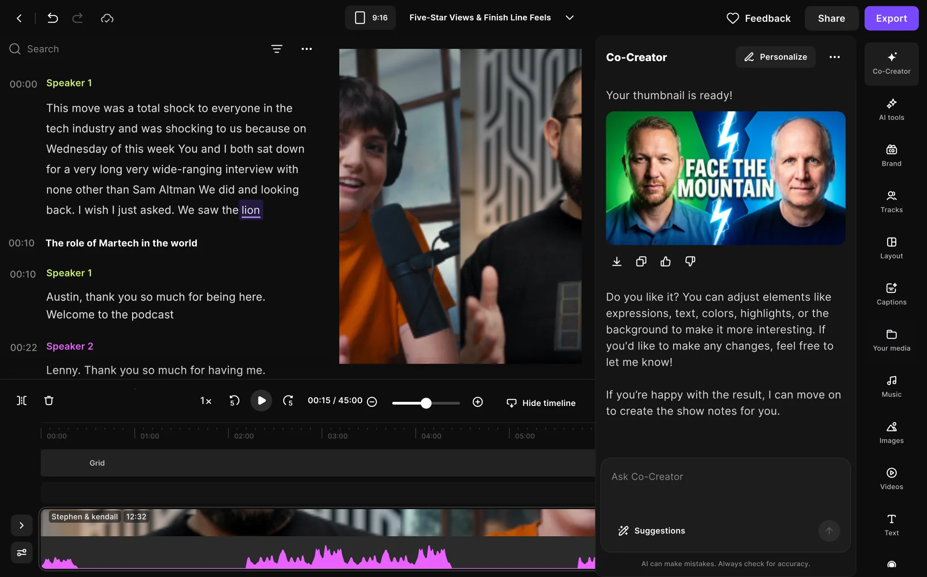Screen dimensions: 927x577
Task: Open the Layout sidebar tab
Action: pyautogui.click(x=891, y=248)
